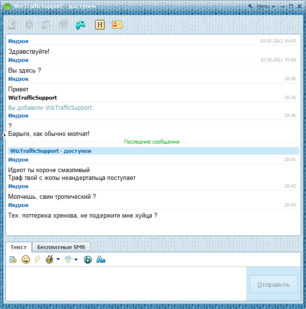
Task: Click the marker arrow beside Барыги message
Action: tap(4, 135)
